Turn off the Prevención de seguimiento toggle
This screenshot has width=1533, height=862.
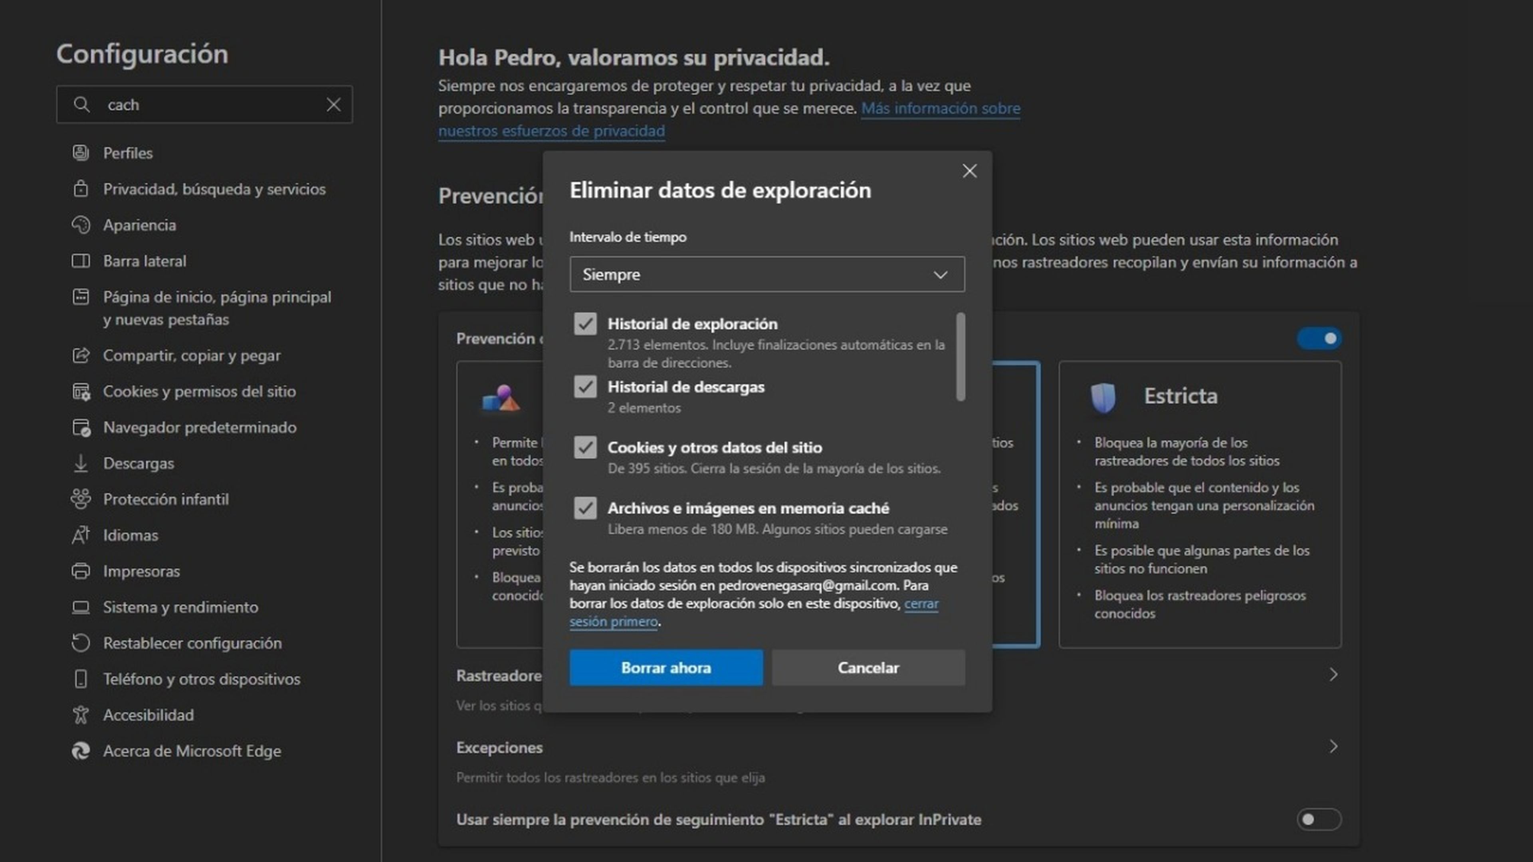click(x=1319, y=338)
